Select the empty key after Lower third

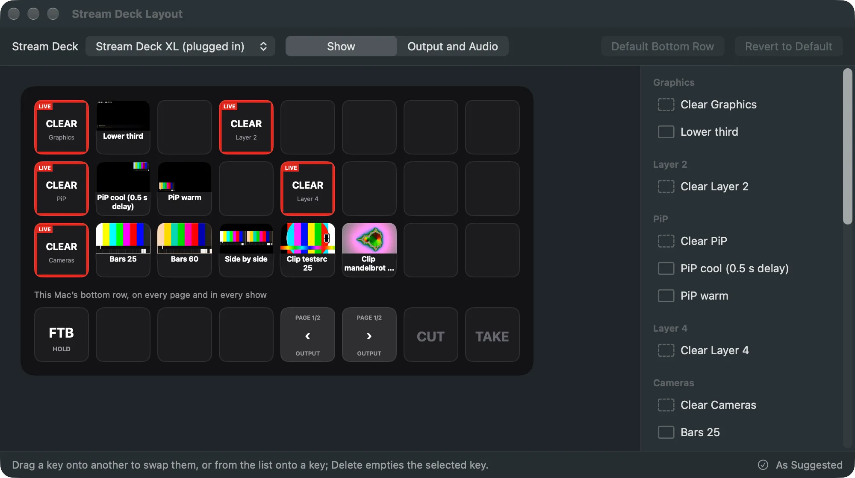click(185, 127)
